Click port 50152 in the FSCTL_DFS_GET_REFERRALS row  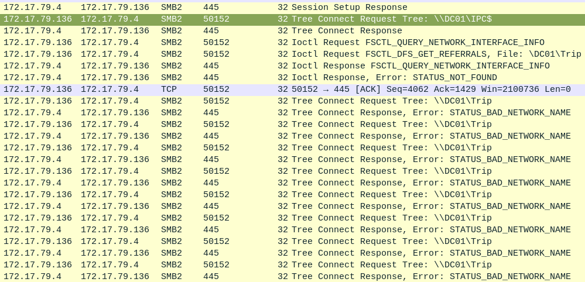(x=216, y=54)
